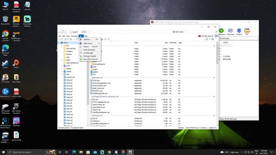Screen dimensions: 276x155
Task: Toggle Edit mode in OpenIV
Action: pos(178,32)
